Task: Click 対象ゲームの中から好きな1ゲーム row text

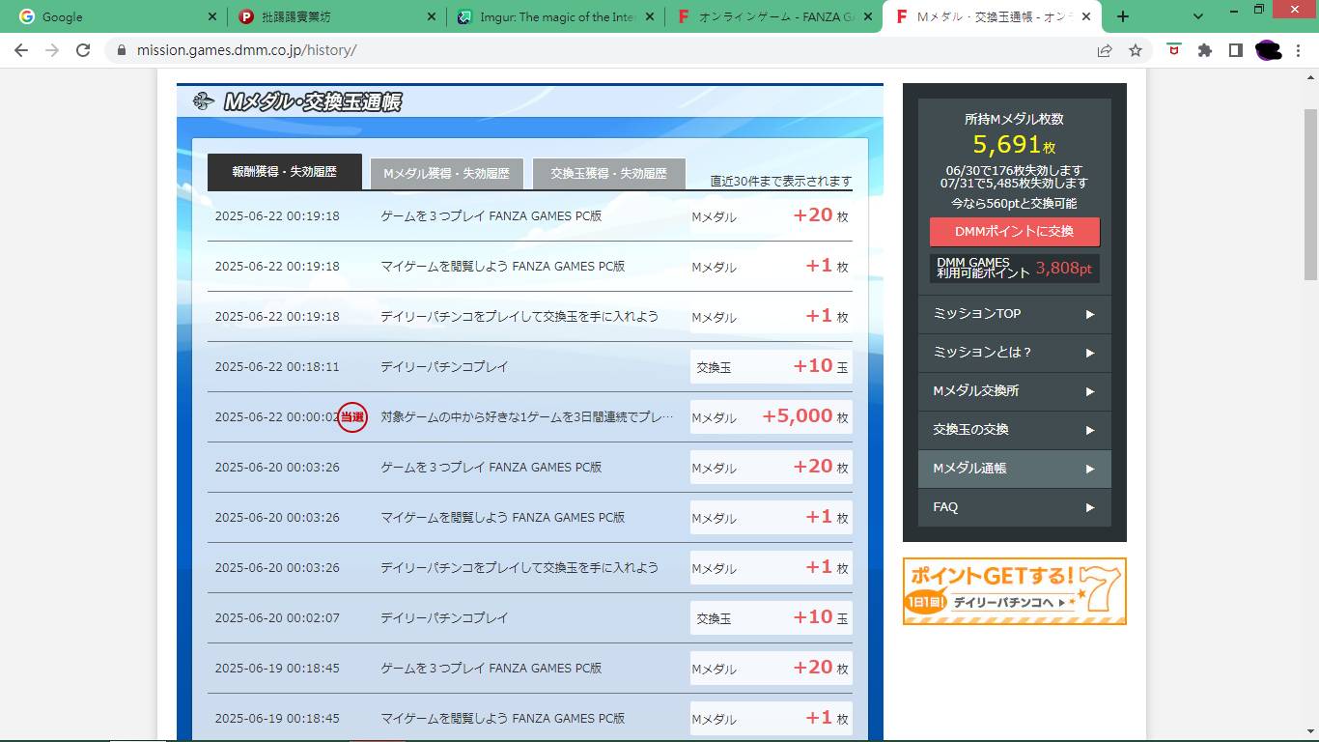Action: (527, 417)
